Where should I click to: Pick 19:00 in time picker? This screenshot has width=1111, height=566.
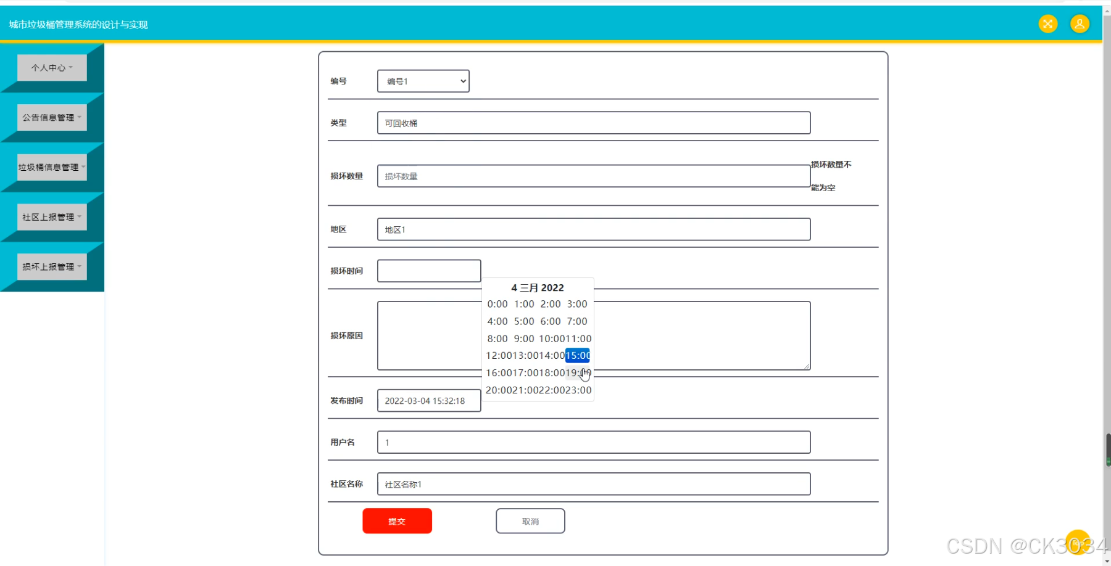(578, 373)
